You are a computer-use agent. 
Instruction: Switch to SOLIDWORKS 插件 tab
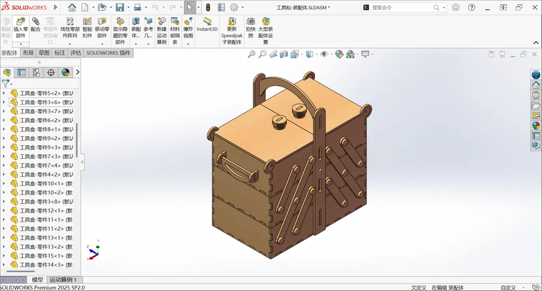point(108,53)
